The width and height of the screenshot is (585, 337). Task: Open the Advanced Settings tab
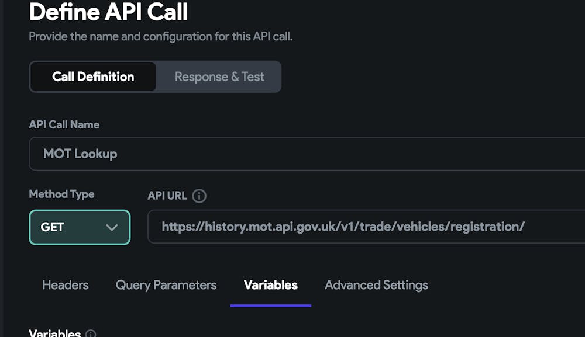click(376, 285)
